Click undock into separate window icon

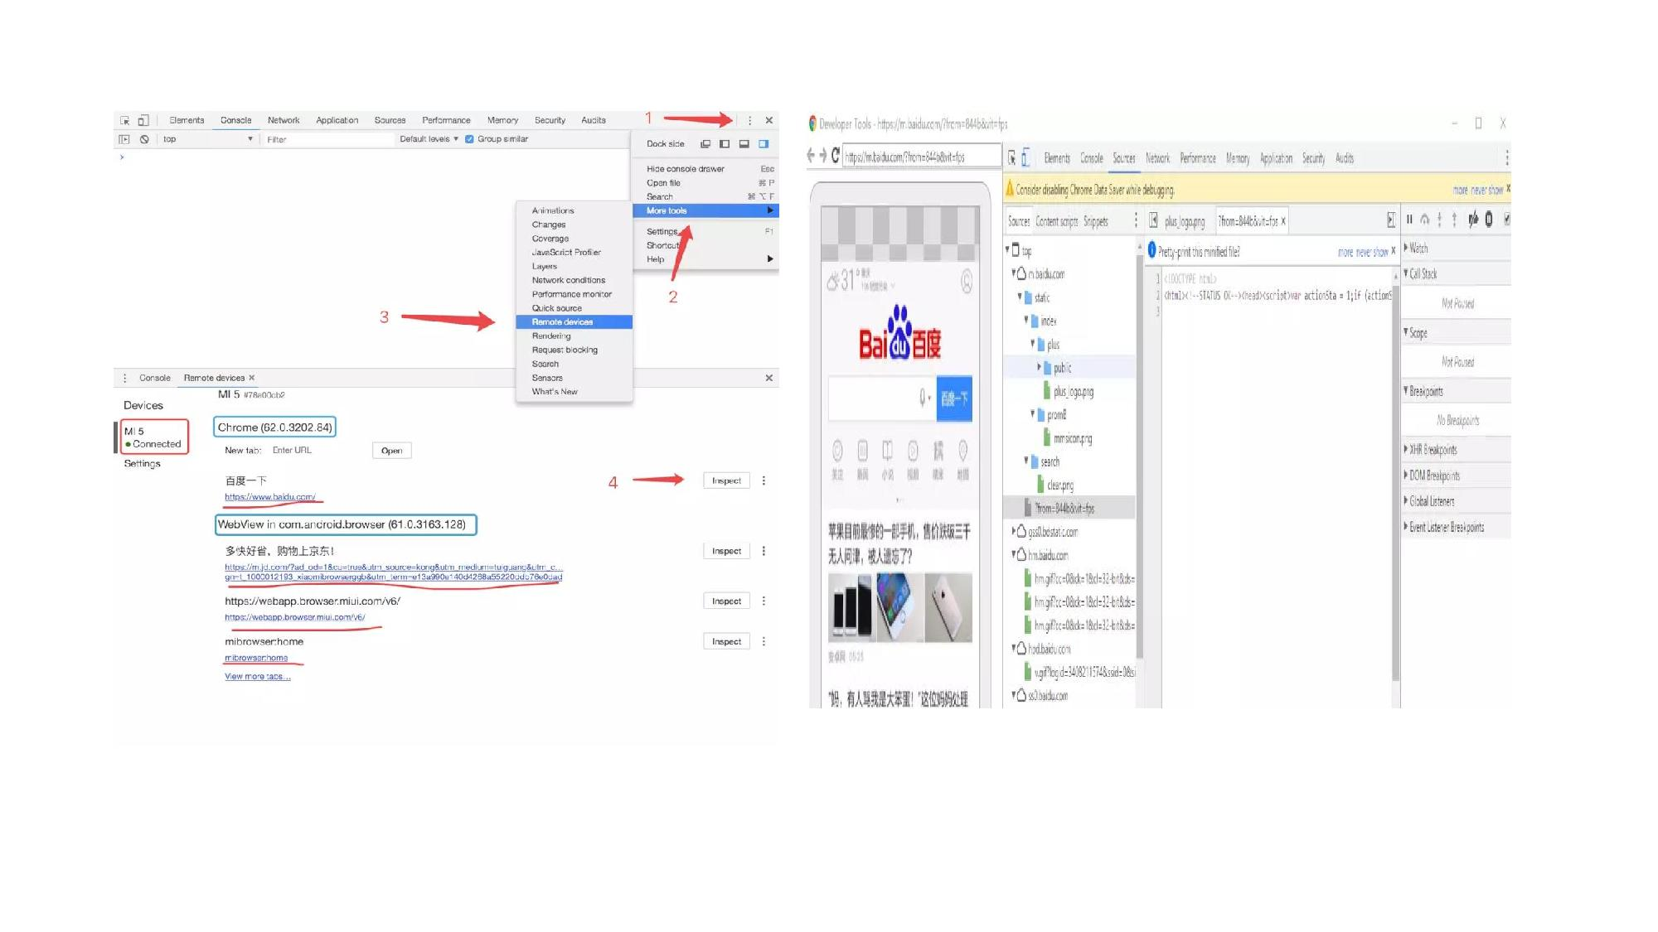705,144
